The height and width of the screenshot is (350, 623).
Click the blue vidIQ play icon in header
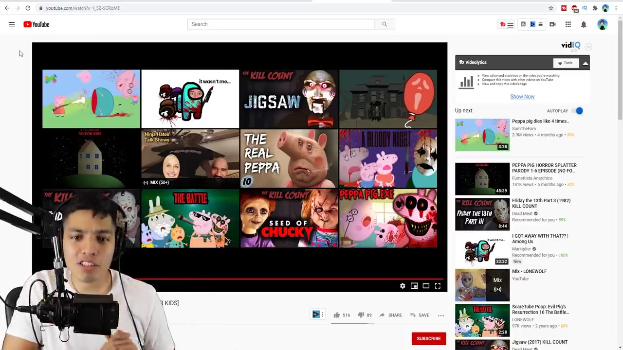(532, 24)
